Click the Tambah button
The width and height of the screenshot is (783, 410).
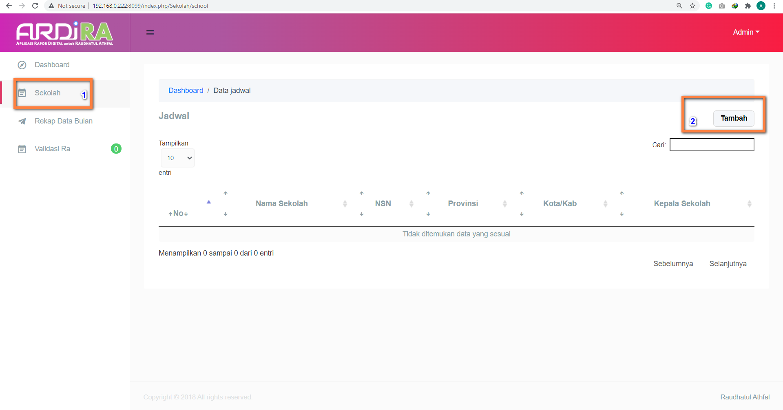734,118
